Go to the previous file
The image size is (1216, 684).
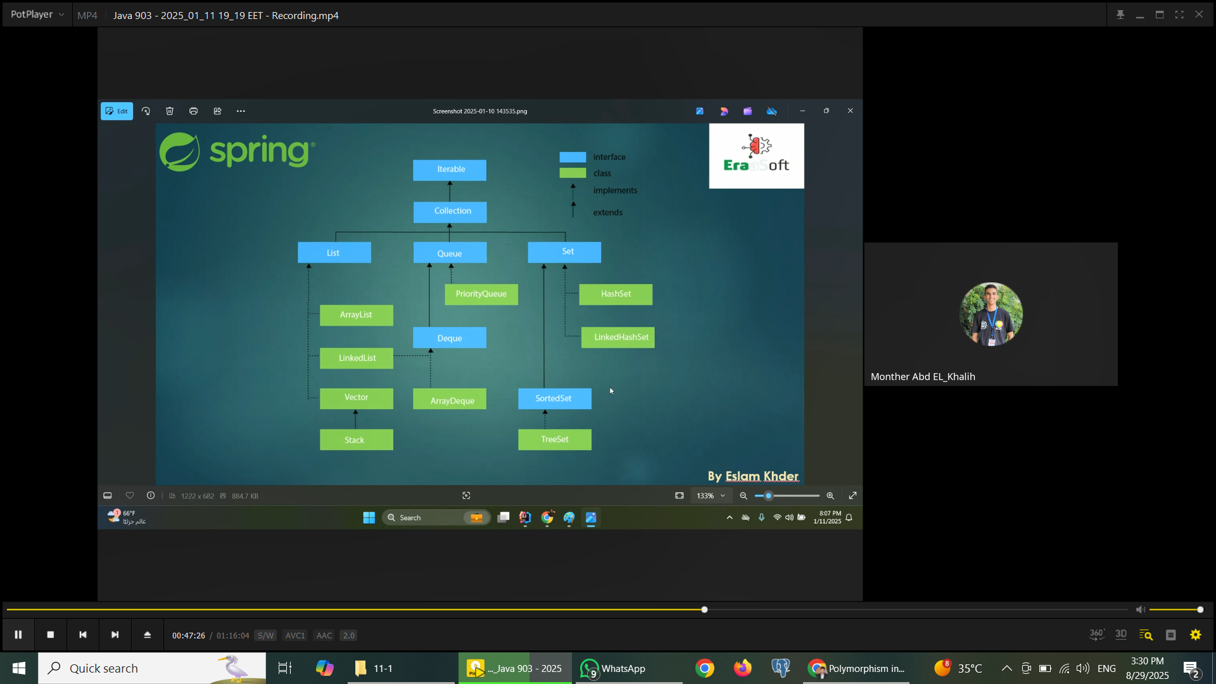[83, 635]
